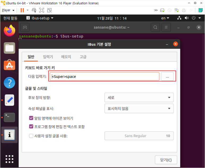Switch to the 에모지 tab
Screen dimensions: 205x168
click(66, 57)
